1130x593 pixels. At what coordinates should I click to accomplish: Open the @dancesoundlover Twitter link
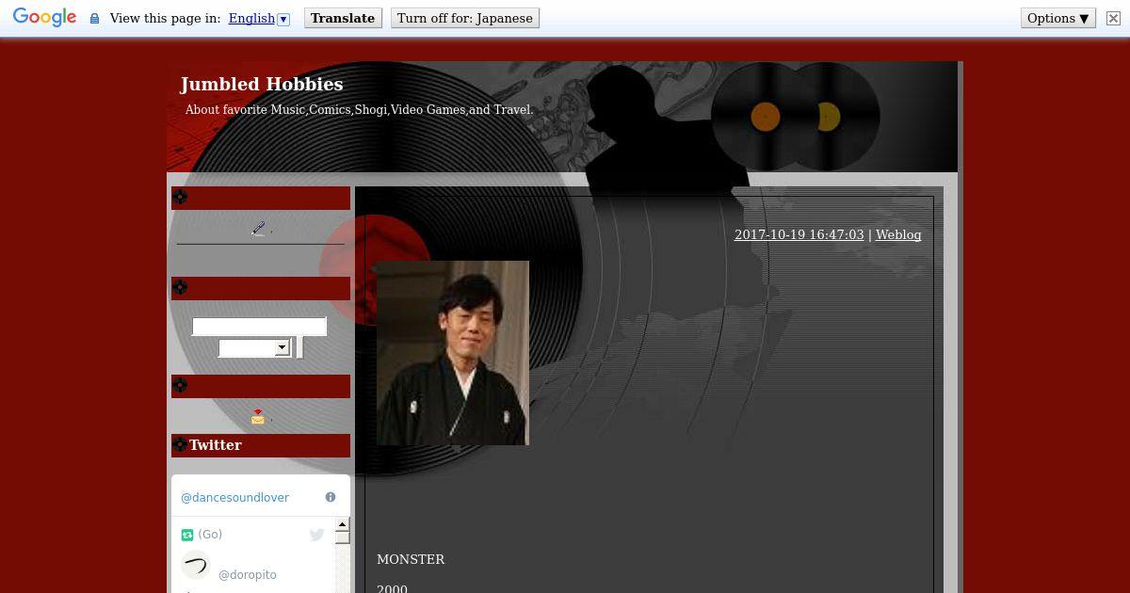(234, 497)
